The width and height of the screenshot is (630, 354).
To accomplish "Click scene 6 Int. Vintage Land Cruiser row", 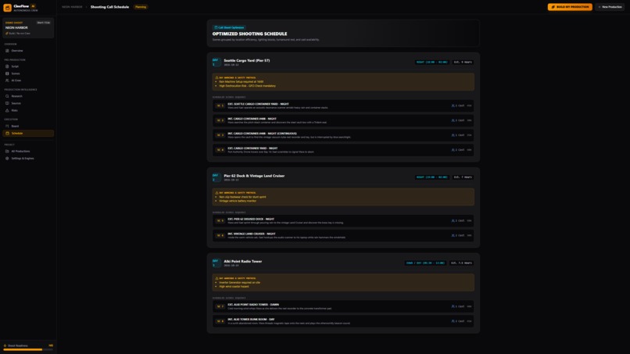I will (x=343, y=235).
